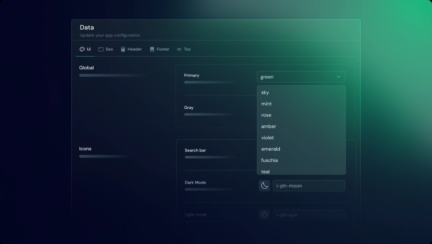Select the sky color option
Image resolution: width=432 pixels, height=244 pixels.
coord(265,92)
